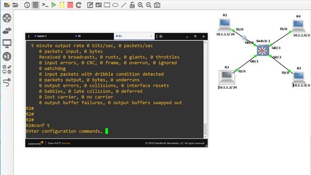Click terminal scrollbar thumb
The width and height of the screenshot is (311, 175).
point(205,129)
